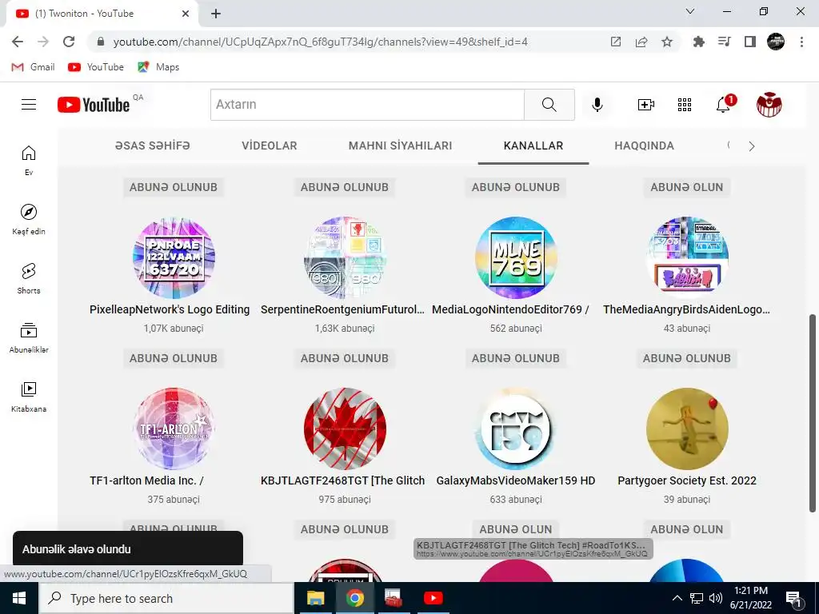Open the Create video camera icon
The width and height of the screenshot is (819, 614).
pyautogui.click(x=646, y=105)
